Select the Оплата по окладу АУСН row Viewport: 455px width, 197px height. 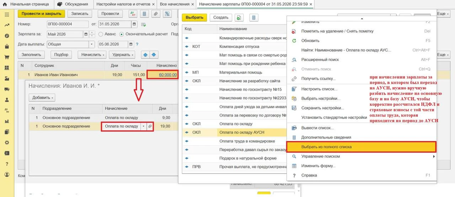(x=234, y=133)
